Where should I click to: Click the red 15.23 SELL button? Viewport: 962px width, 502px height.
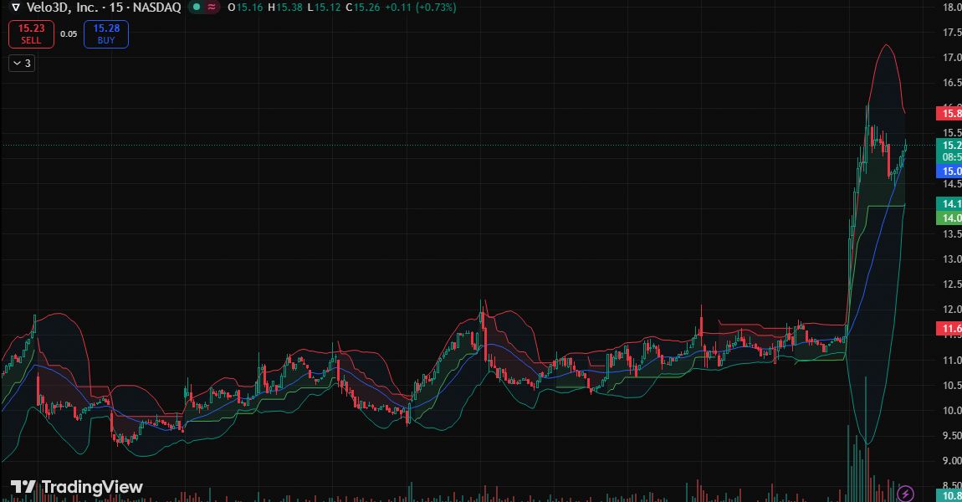click(31, 33)
